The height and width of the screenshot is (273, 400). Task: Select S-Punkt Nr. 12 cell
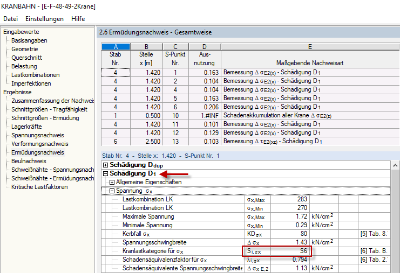pyautogui.click(x=175, y=133)
